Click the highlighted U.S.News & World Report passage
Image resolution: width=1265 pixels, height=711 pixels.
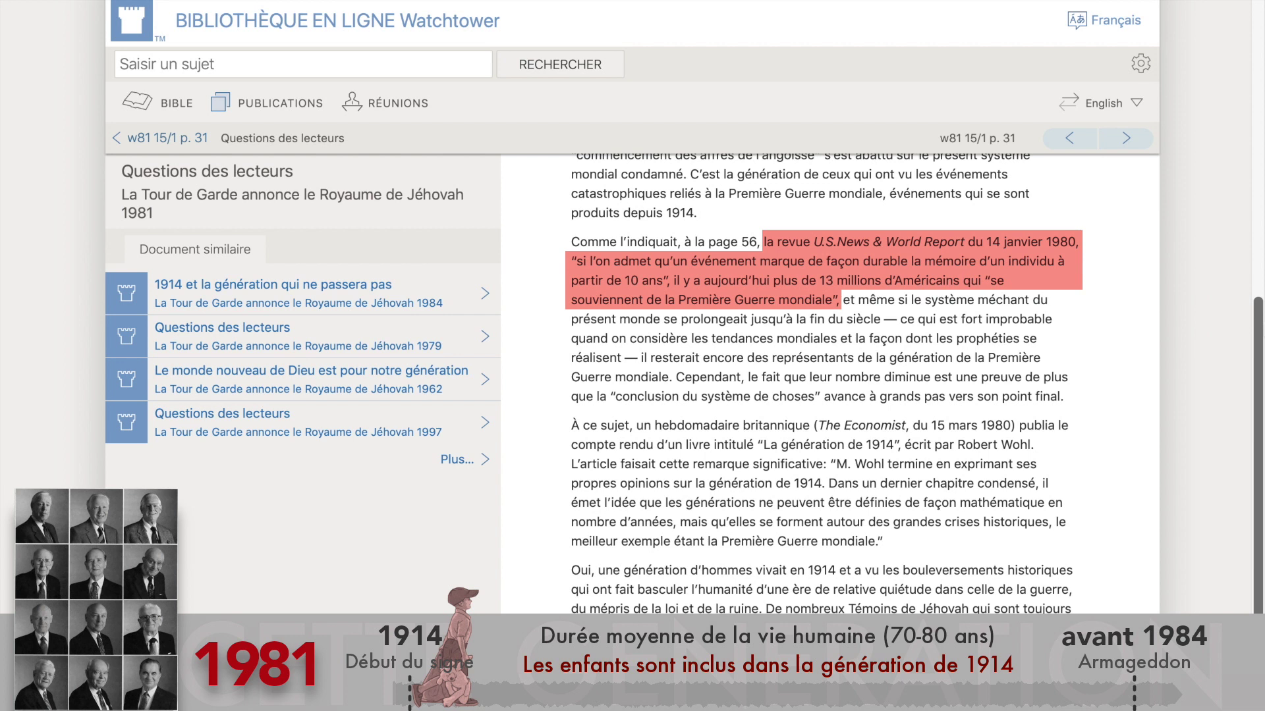tap(824, 271)
